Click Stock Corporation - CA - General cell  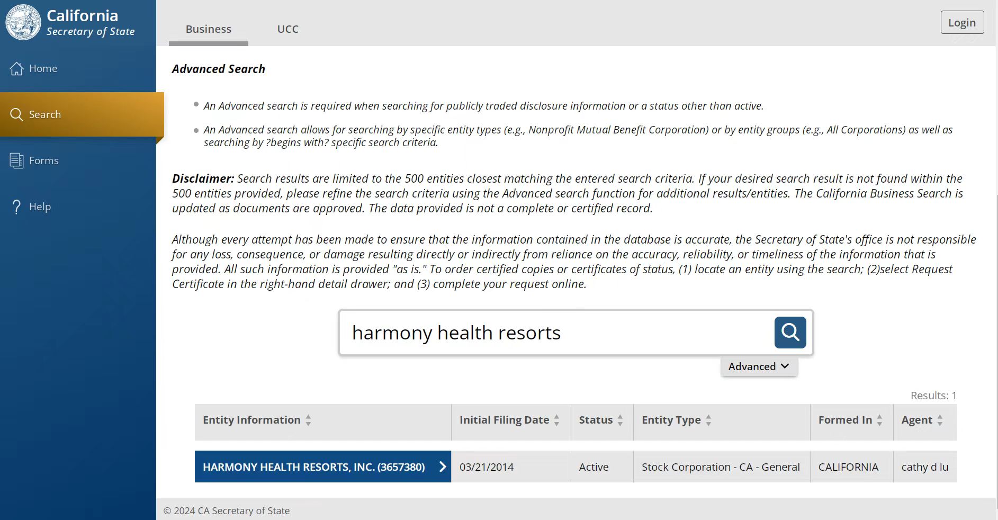(x=722, y=467)
